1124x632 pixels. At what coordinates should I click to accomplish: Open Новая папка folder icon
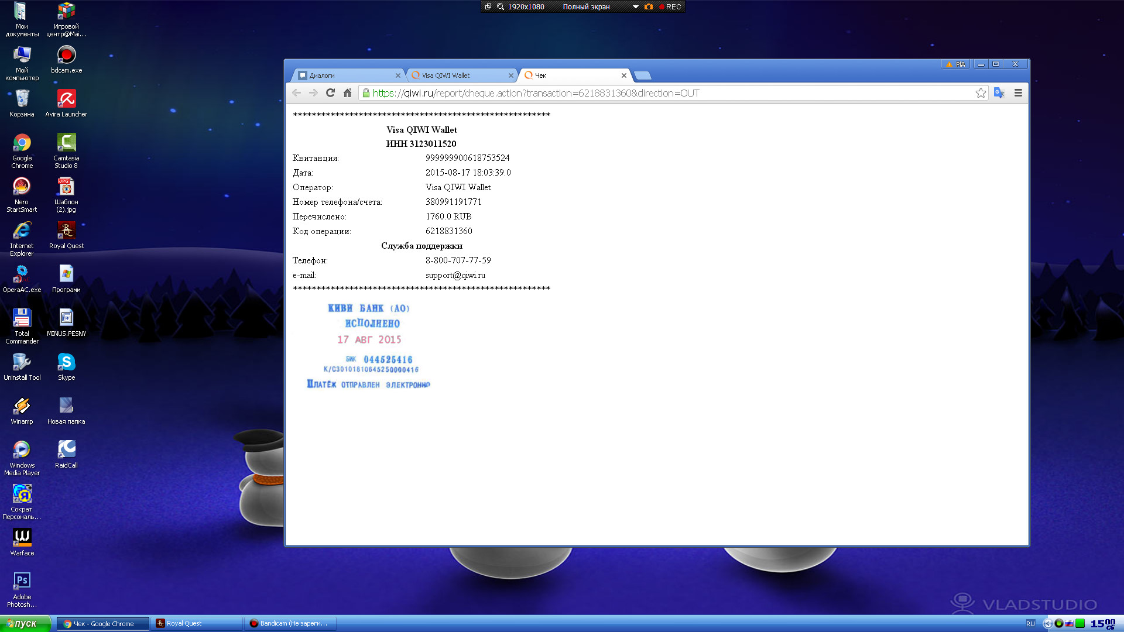tap(66, 411)
